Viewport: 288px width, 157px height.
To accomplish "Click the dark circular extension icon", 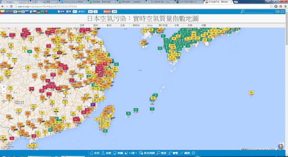I will 276,6.
